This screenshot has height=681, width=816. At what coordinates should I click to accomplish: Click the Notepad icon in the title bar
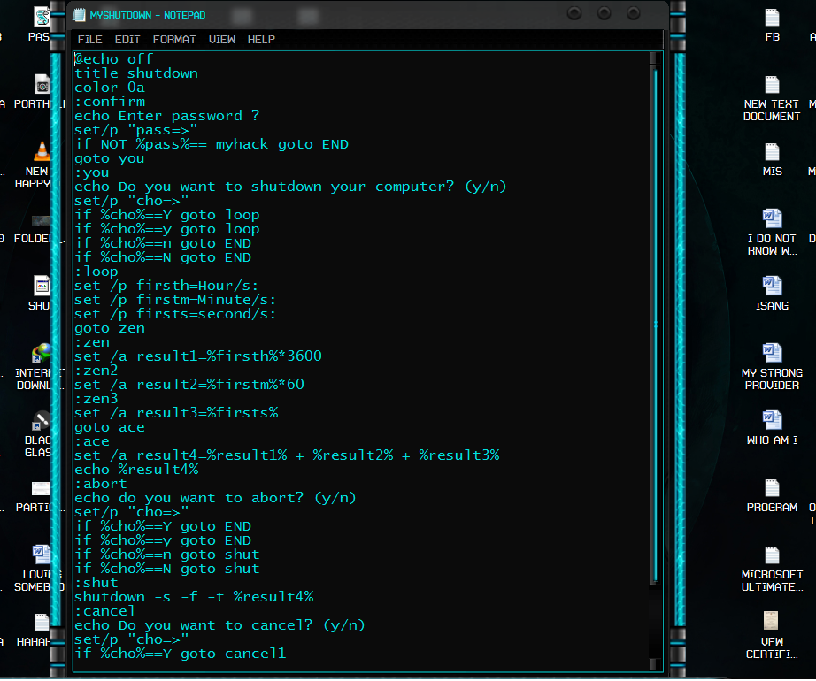(79, 14)
